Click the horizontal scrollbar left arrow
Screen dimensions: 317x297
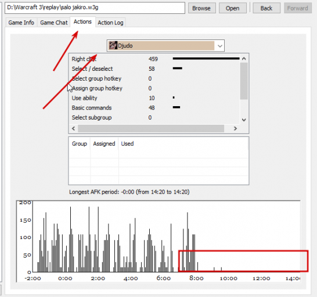tap(74, 129)
